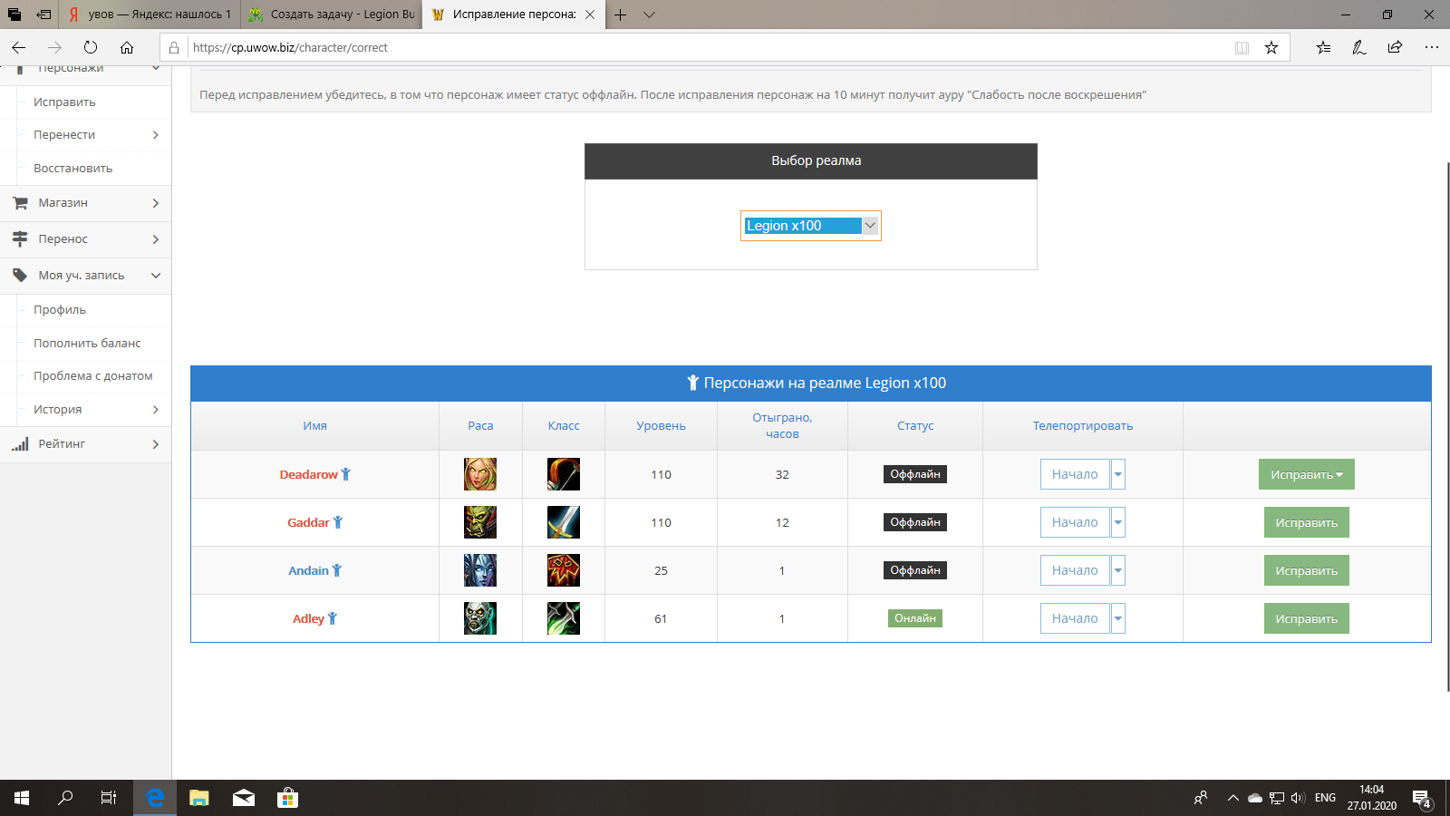Click Adley's class icon
This screenshot has height=816, width=1450.
point(563,618)
